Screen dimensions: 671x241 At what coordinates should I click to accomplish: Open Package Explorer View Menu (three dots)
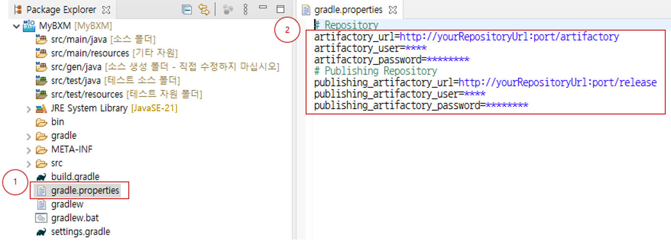tap(246, 9)
